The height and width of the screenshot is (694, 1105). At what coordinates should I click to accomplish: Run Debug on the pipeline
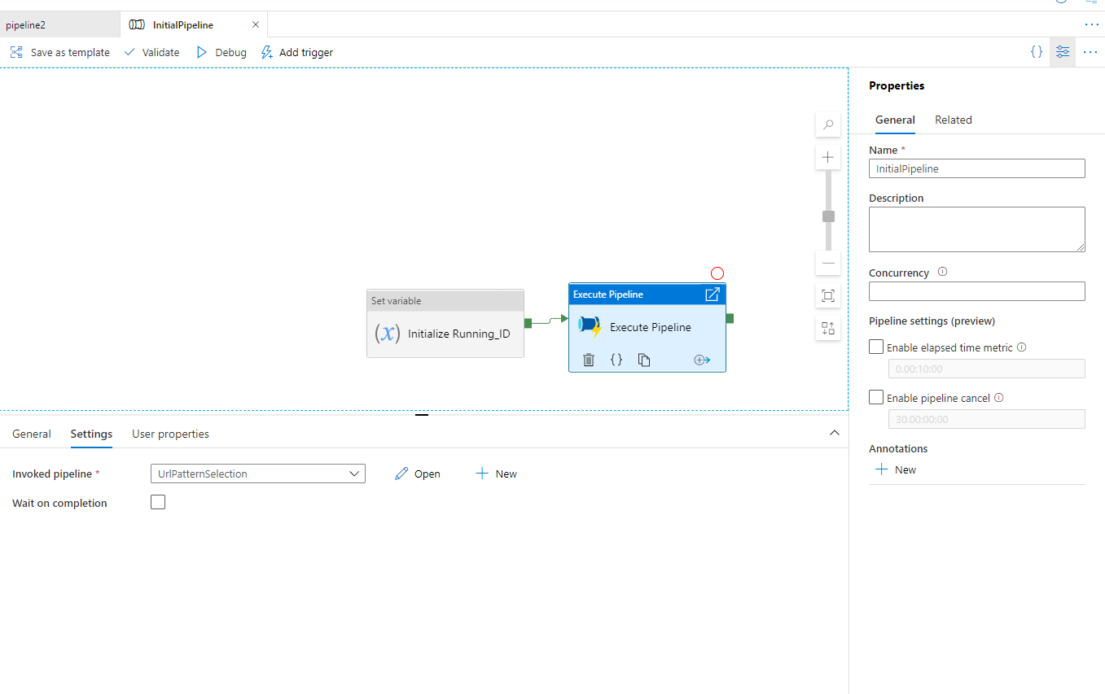click(221, 51)
